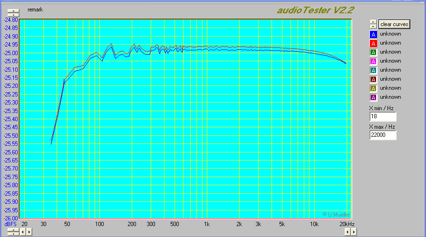
Task: Click the -24.80 level axis label
Action: pyautogui.click(x=11, y=20)
